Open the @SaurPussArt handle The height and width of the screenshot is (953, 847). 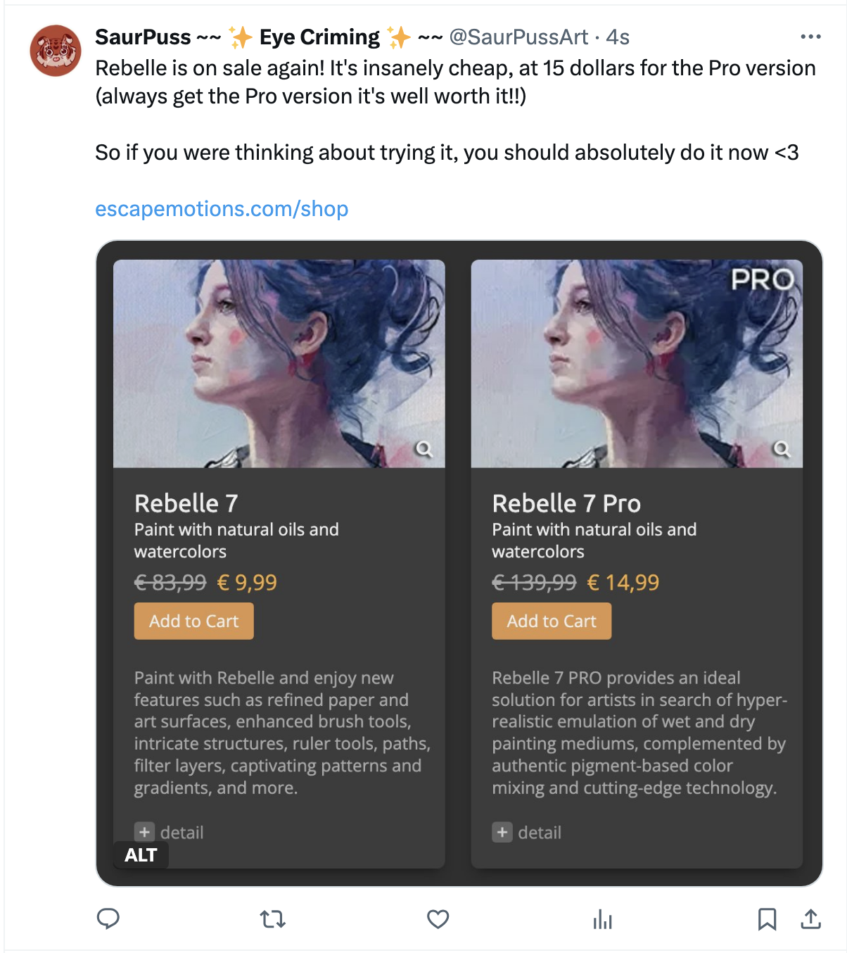[x=518, y=37]
